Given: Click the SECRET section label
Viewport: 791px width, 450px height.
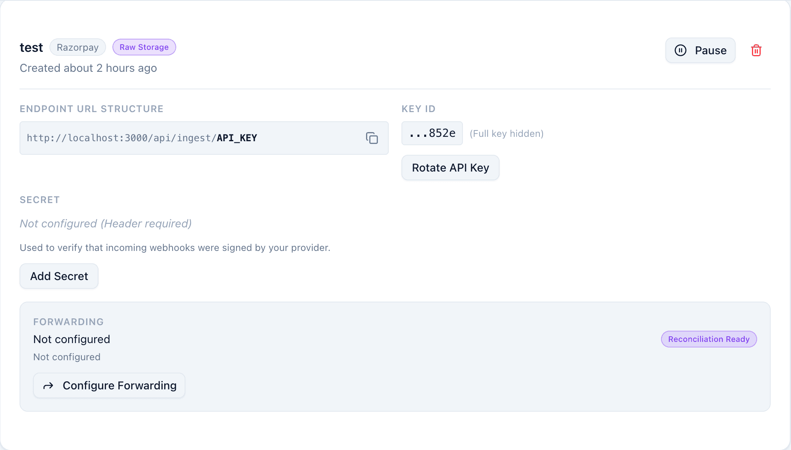Looking at the screenshot, I should click(39, 200).
